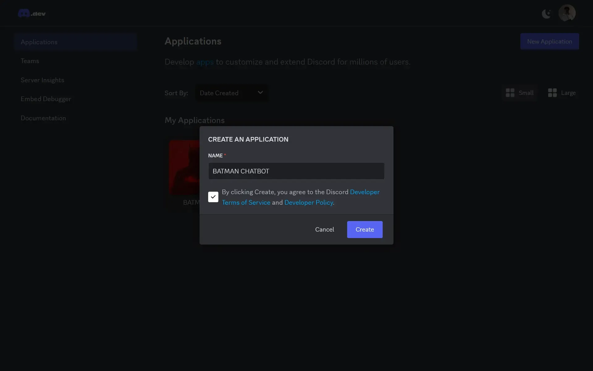The width and height of the screenshot is (593, 371).
Task: Navigate to the Teams menu item
Action: coord(29,60)
